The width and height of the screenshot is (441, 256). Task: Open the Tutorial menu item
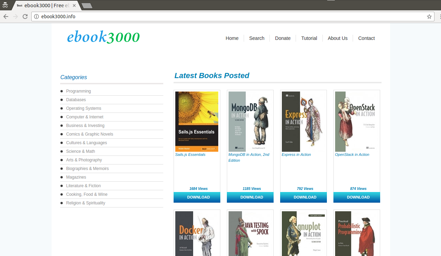pyautogui.click(x=309, y=38)
